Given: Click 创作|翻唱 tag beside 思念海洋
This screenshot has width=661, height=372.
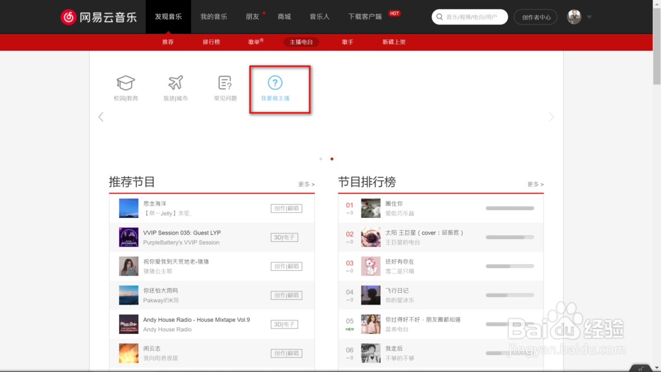Looking at the screenshot, I should pos(286,208).
